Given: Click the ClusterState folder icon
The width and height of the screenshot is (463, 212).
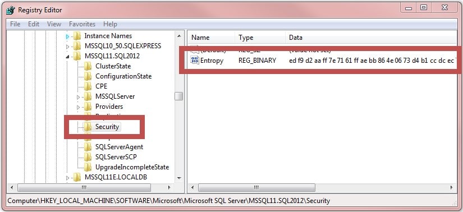Looking at the screenshot, I should (x=88, y=66).
